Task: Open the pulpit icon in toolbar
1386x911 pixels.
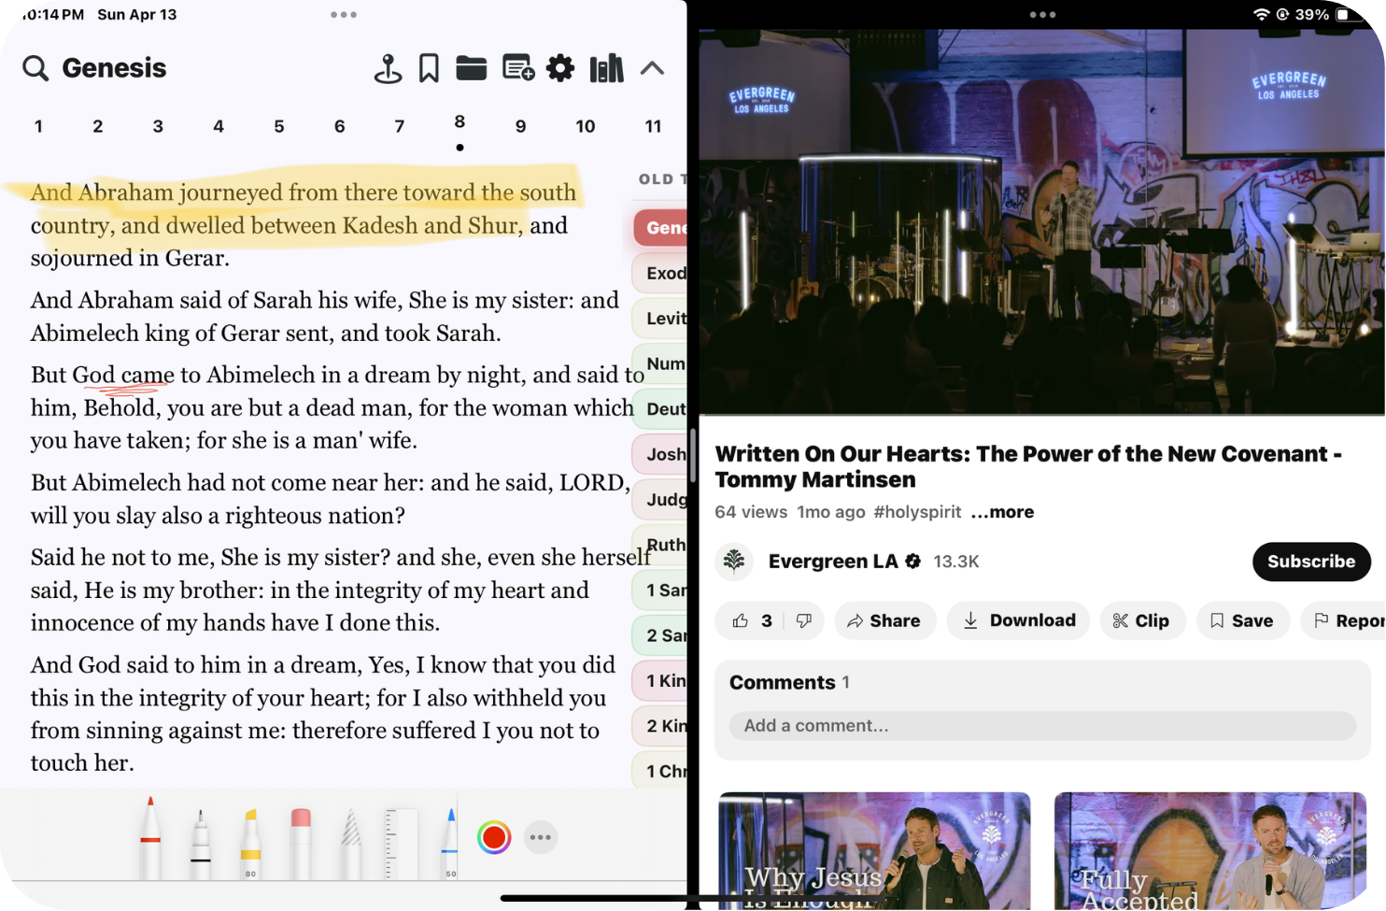Action: pos(388,68)
